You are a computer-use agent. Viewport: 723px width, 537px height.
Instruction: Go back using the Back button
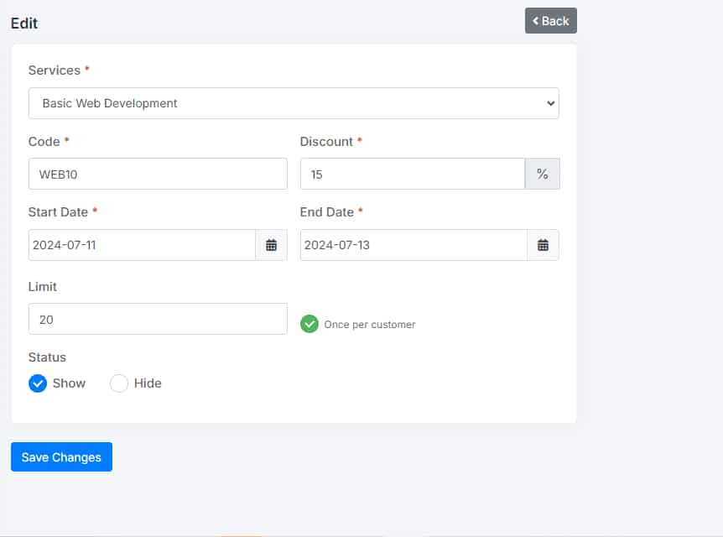point(550,21)
